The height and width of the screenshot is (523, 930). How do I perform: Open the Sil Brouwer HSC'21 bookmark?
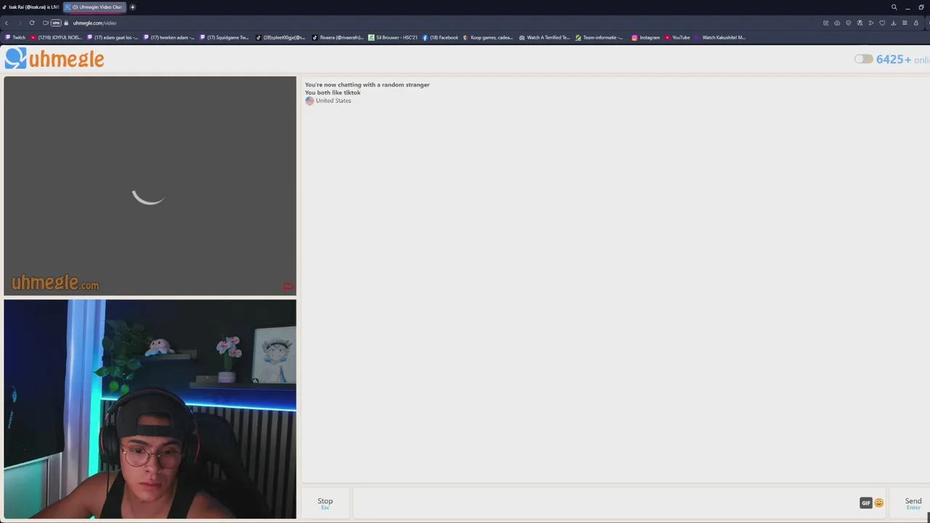(393, 38)
